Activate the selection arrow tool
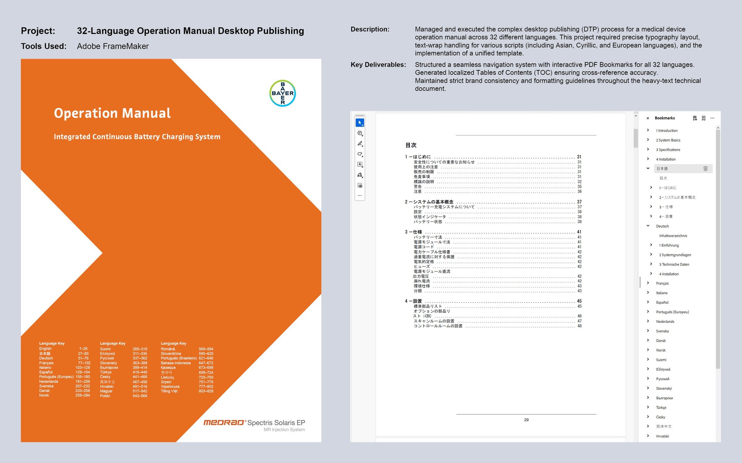The height and width of the screenshot is (463, 742). (360, 123)
